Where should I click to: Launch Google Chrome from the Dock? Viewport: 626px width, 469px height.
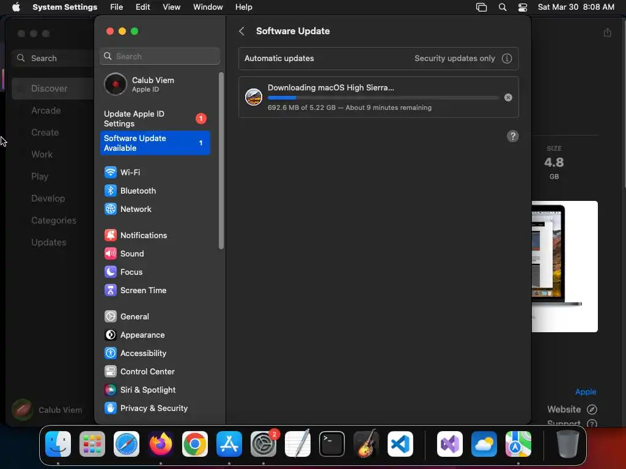[195, 444]
